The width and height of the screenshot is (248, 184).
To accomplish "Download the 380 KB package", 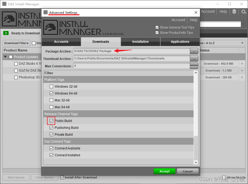I will (x=218, y=77).
